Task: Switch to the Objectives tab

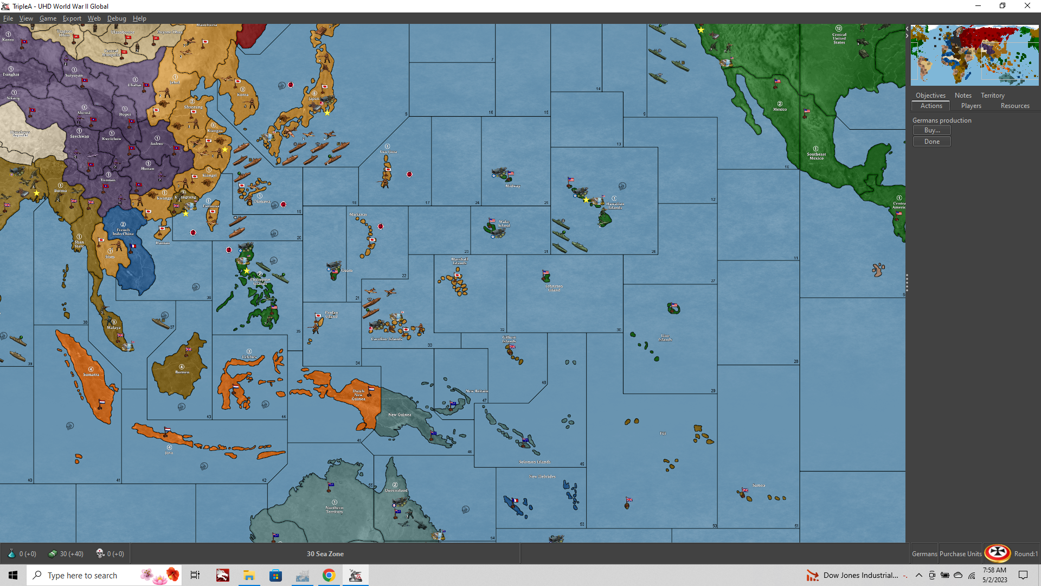Action: [x=930, y=95]
